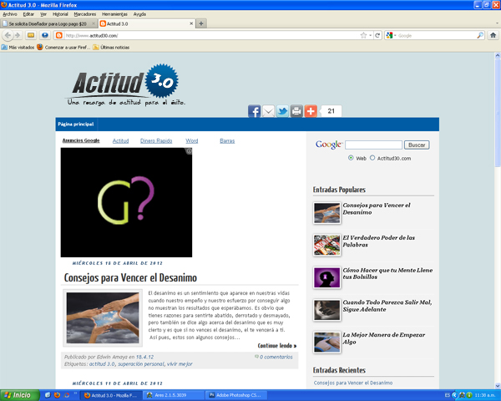The image size is (501, 401).
Task: Open the Últimas noticias feed folder
Action: 111,48
